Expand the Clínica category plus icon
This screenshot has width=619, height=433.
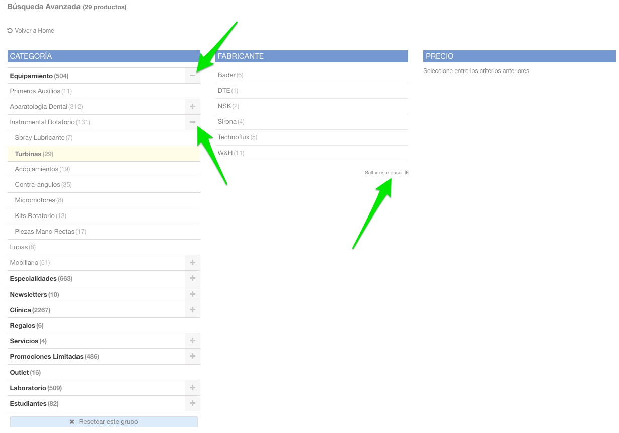[192, 310]
